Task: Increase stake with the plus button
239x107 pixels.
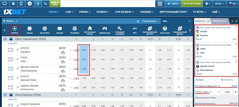Action: point(235,92)
